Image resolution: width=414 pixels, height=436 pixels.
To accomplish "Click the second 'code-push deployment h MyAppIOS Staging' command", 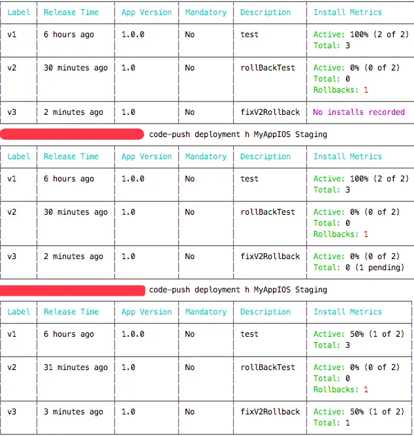I will [238, 290].
